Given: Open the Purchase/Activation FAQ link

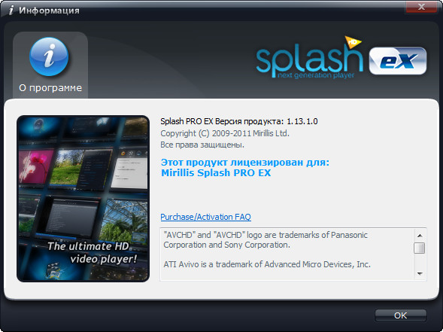Looking at the screenshot, I should (x=205, y=217).
